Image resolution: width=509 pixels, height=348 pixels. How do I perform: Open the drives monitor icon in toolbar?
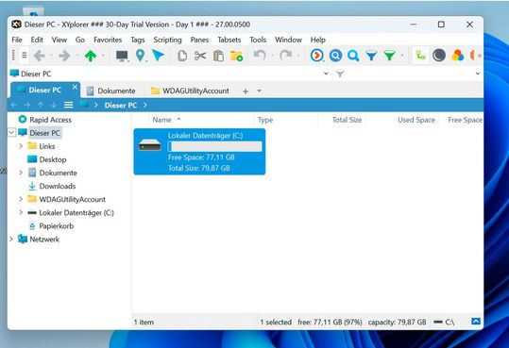point(122,56)
